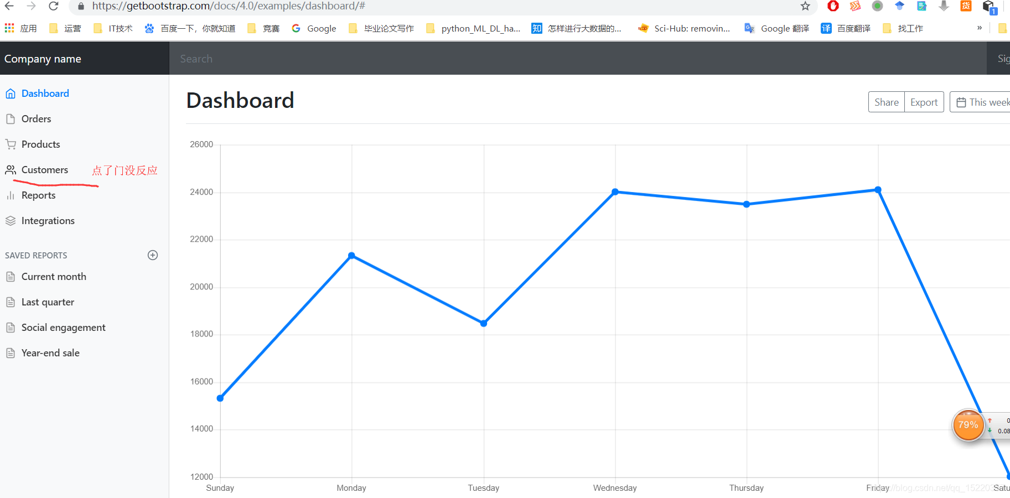Click the Monday data point on chart

tap(351, 256)
